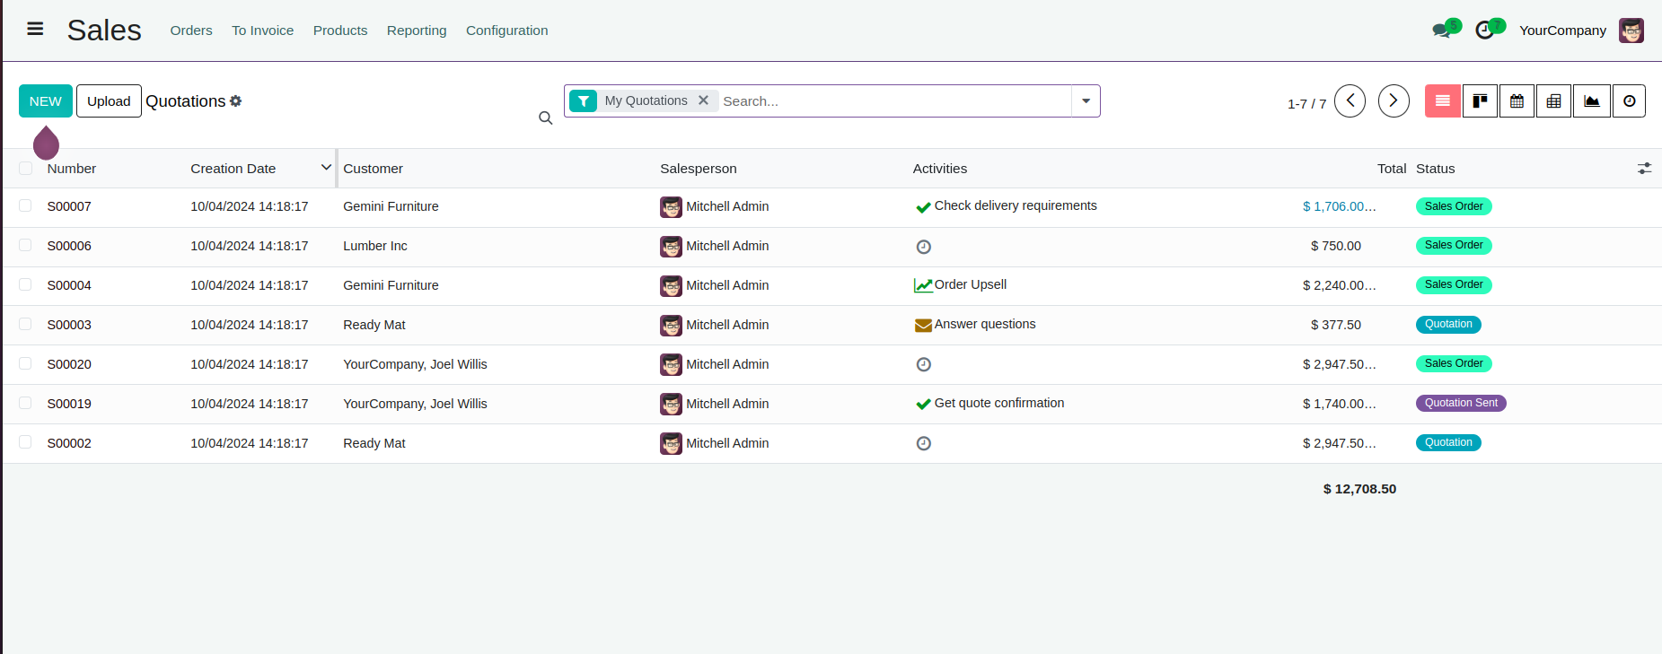Open the discuss messages icon
Viewport: 1662px width, 654px height.
coord(1442,30)
